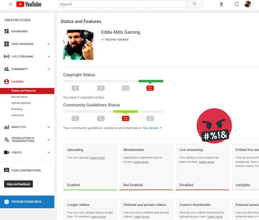Click the gray sad face under Copyright Status

pyautogui.click(x=75, y=88)
